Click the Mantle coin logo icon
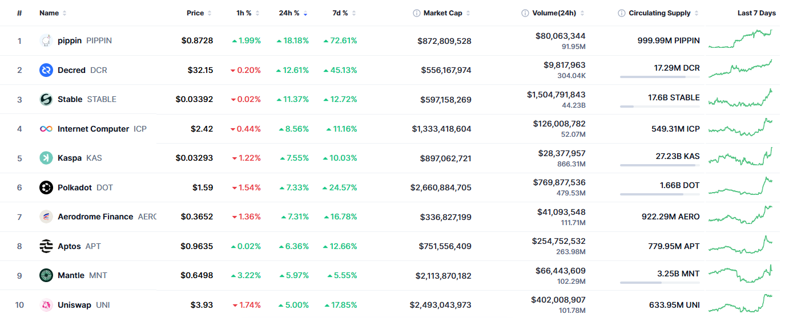The width and height of the screenshot is (785, 318). [x=46, y=275]
